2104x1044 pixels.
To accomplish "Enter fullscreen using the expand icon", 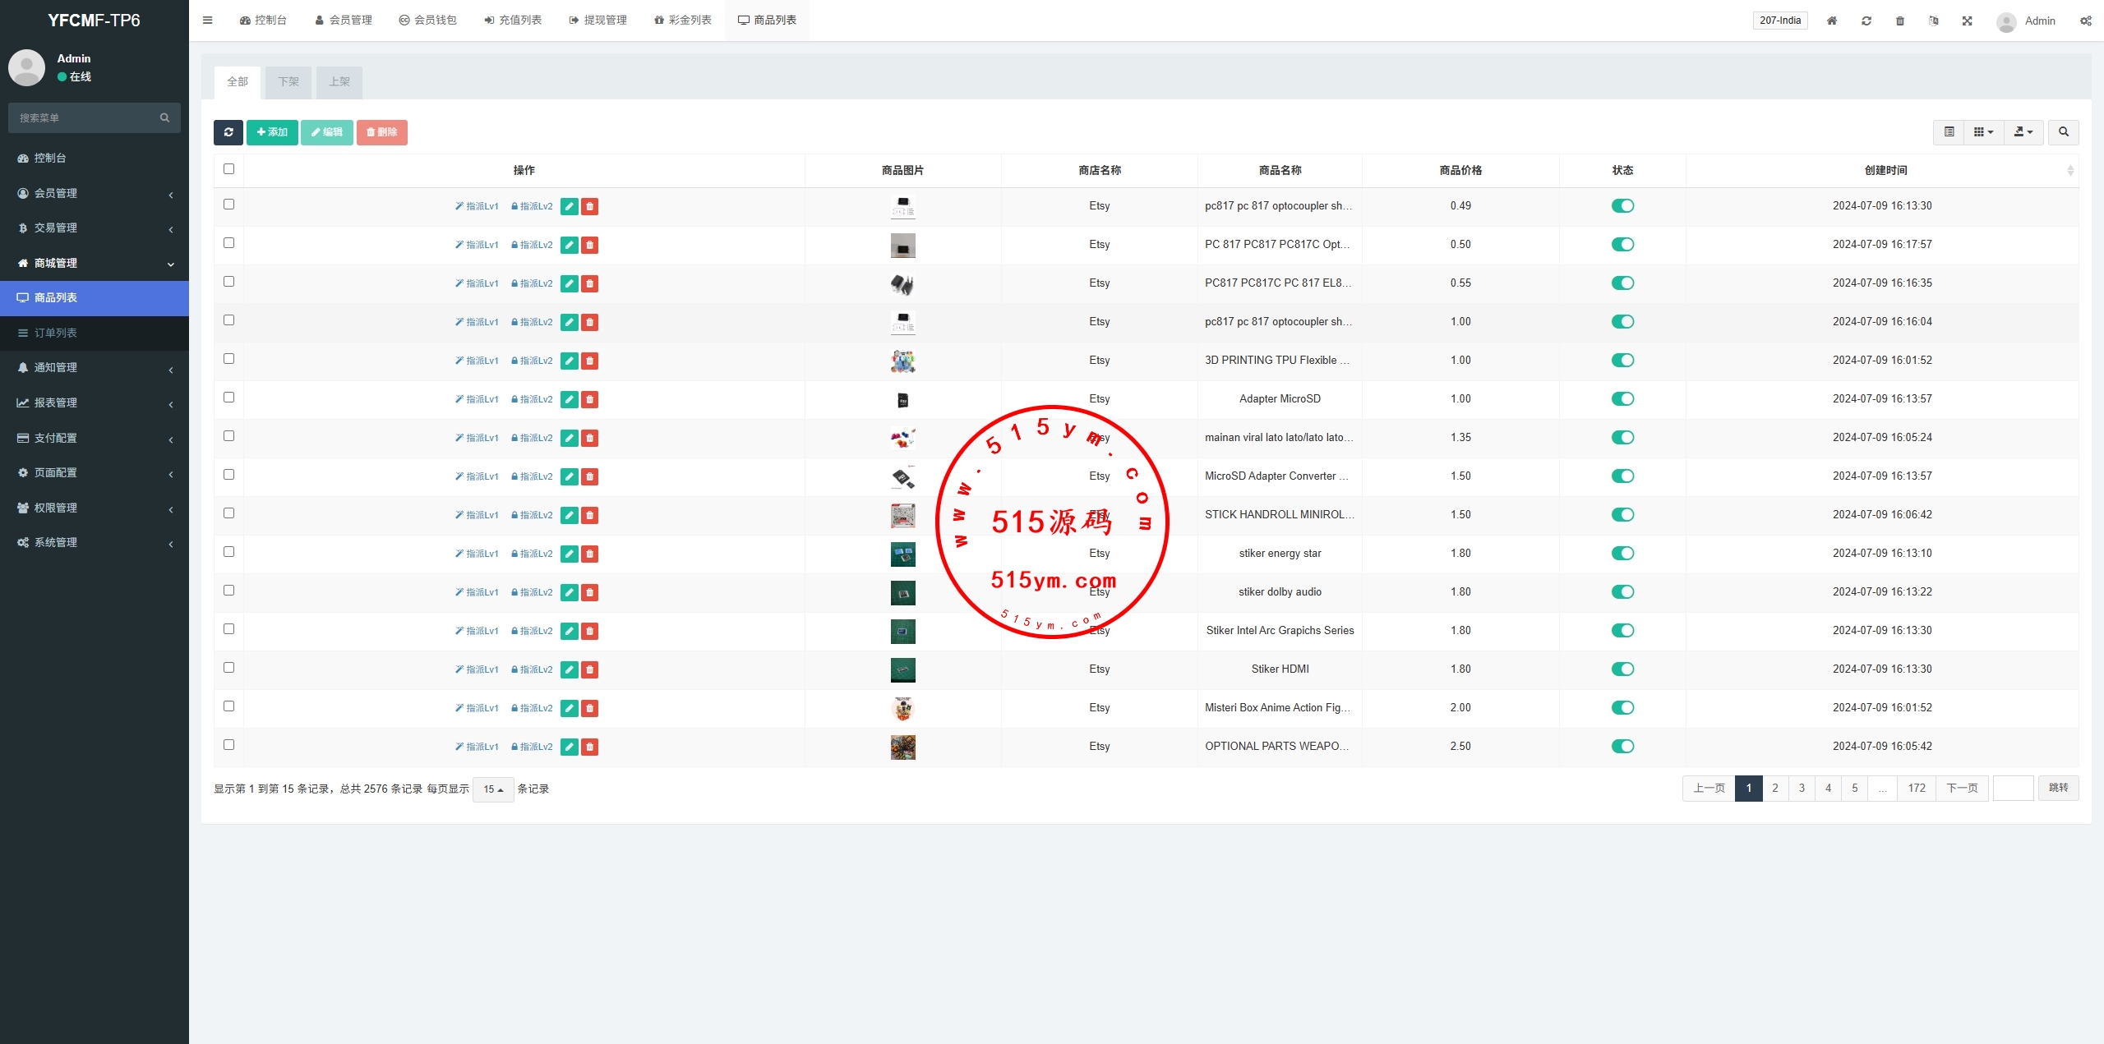I will [1968, 21].
